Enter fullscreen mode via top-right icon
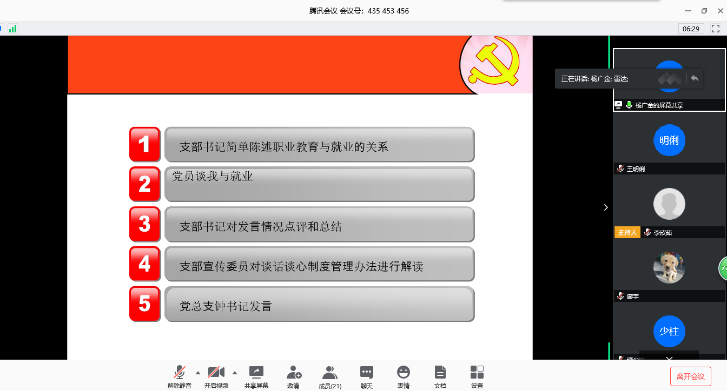This screenshot has height=391, width=727. point(715,29)
